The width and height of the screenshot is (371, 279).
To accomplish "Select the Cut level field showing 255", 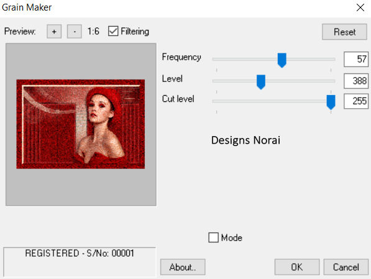I will pos(356,101).
